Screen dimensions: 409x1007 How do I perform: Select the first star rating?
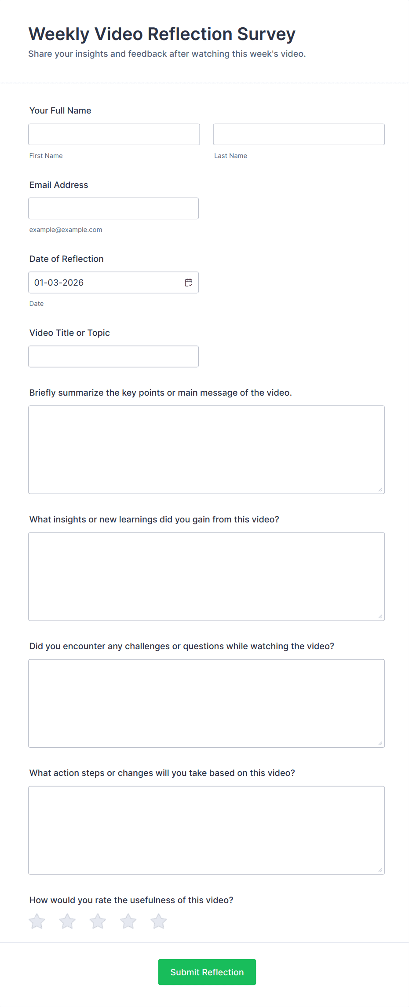coord(37,921)
